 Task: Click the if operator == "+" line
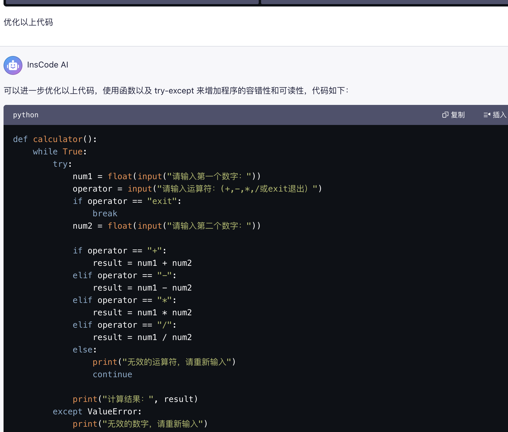[x=120, y=250]
